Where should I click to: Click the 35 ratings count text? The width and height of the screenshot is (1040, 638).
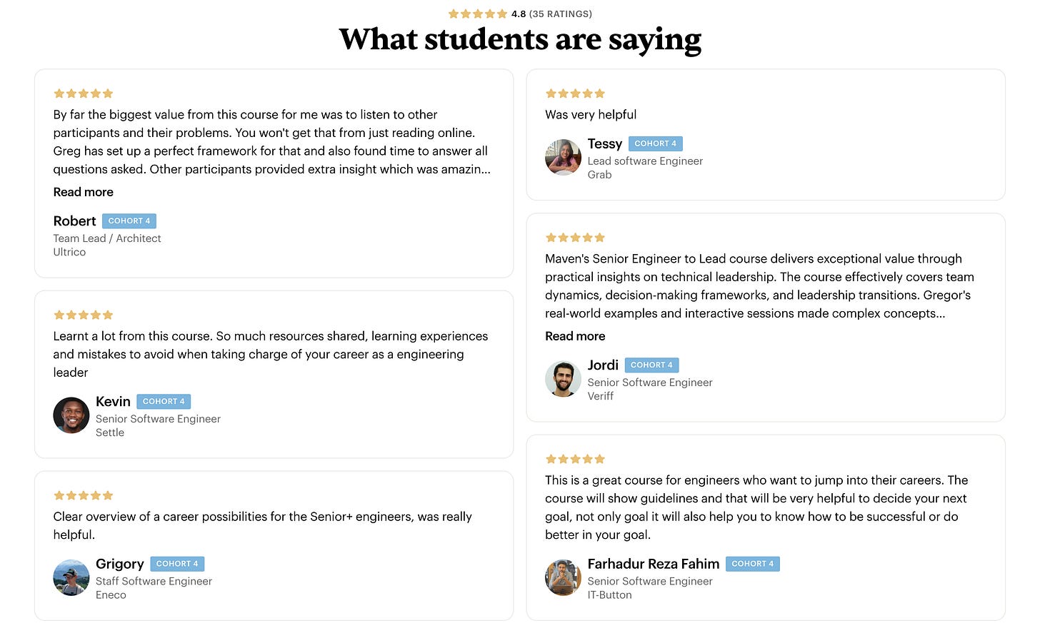(x=560, y=14)
